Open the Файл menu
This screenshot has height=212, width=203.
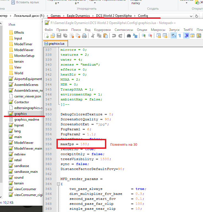point(48,30)
